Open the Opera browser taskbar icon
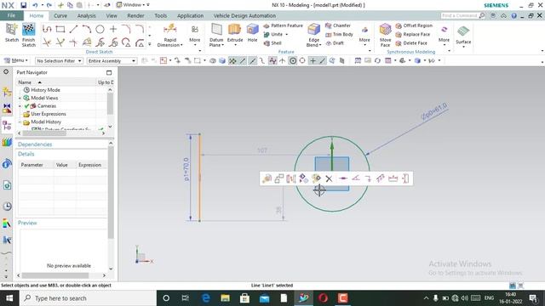Image resolution: width=545 pixels, height=306 pixels. pos(323,298)
